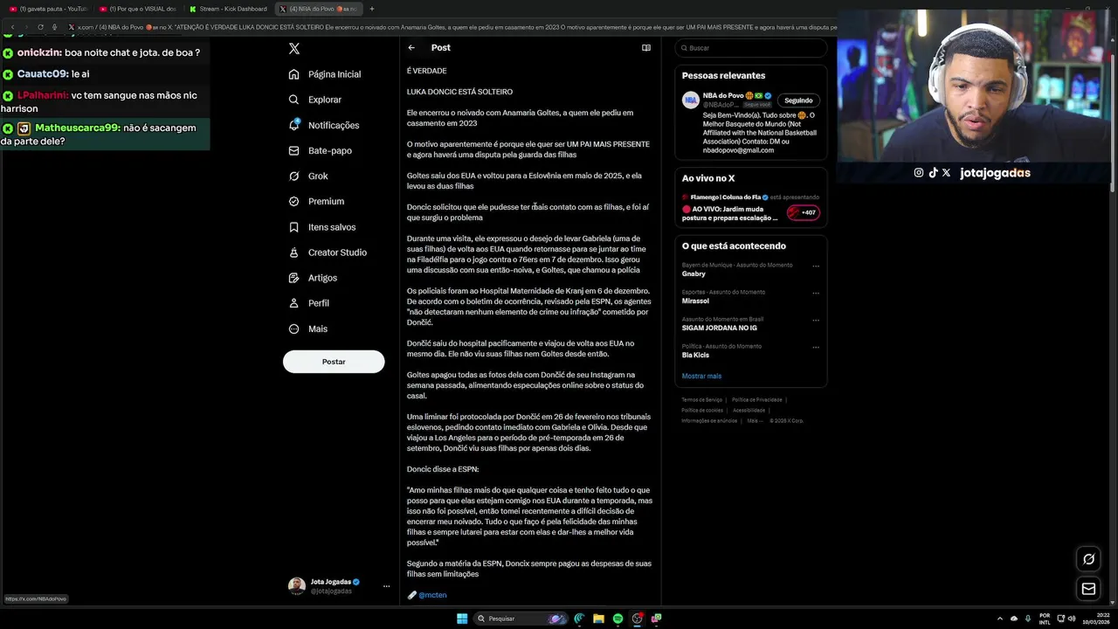Open more options for Mirassol trend
Viewport: 1118px width, 629px height.
(816, 293)
